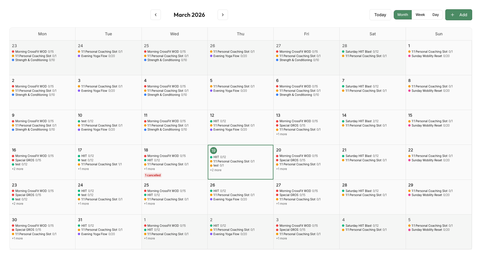Open Saturday HIIT Blast on Saturday 7
The width and height of the screenshot is (480, 258).
[x=360, y=86]
